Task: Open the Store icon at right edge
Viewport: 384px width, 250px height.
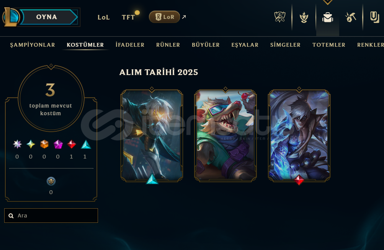Action: click(x=374, y=17)
